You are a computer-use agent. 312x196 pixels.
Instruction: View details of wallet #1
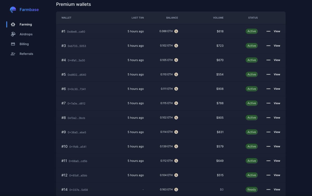[277, 31]
